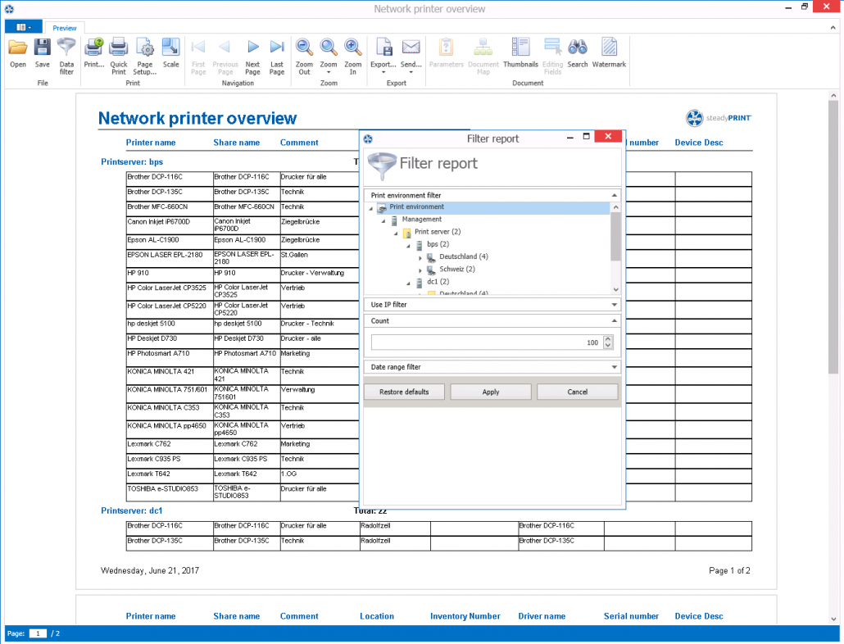Screen dimensions: 844x644
Task: Click 'TOSHIBA e-STUDIO853' printer name cell
Action: pyautogui.click(x=170, y=492)
